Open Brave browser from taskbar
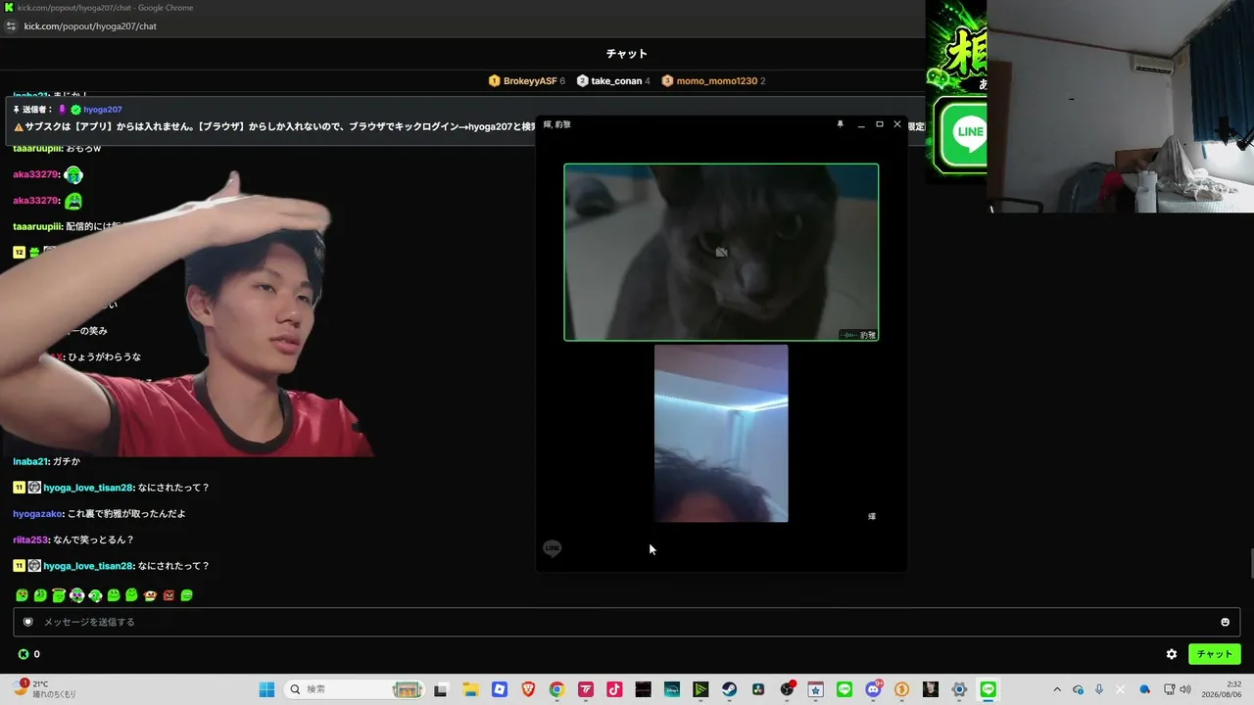This screenshot has height=705, width=1254. [528, 689]
